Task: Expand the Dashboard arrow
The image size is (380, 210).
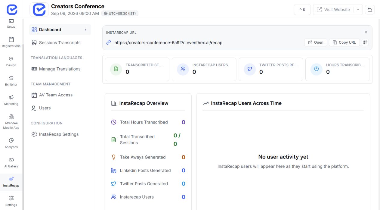Action: click(85, 30)
